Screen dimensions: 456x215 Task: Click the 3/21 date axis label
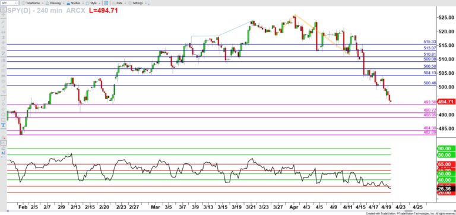click(x=251, y=208)
